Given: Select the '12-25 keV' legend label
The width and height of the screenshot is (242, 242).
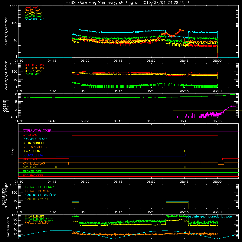Looking at the screenshot, I should click(33, 13).
